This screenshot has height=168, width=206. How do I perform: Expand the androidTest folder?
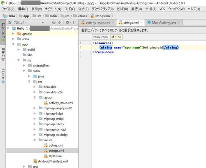[x=24, y=66]
